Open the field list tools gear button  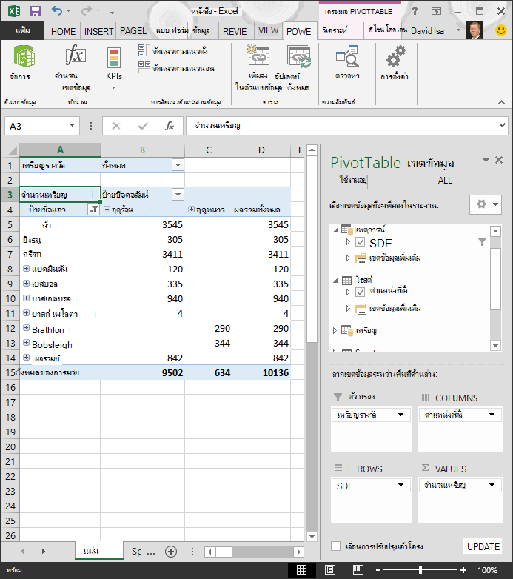tap(486, 204)
